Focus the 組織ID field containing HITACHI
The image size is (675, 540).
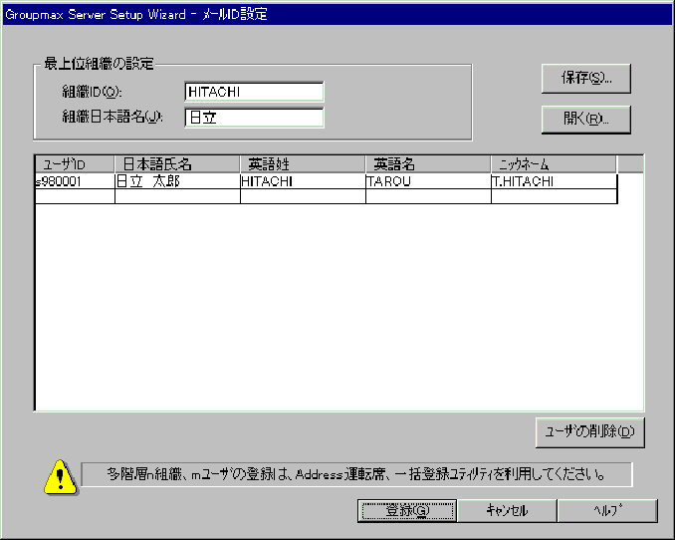[254, 92]
